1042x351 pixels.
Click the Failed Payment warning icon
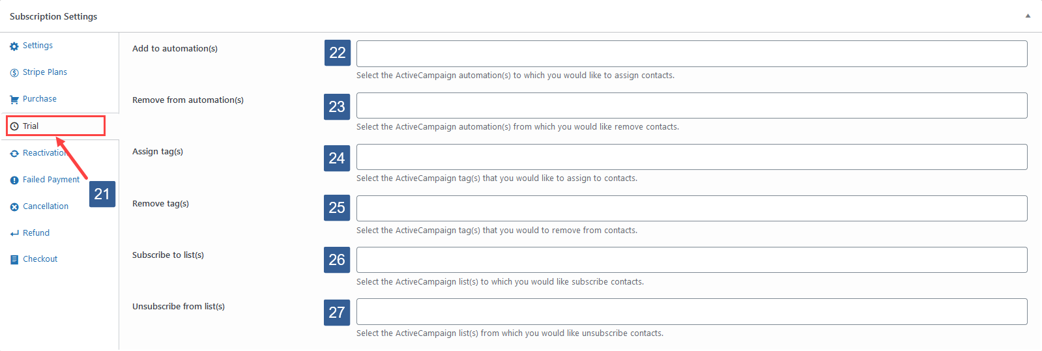click(x=14, y=180)
